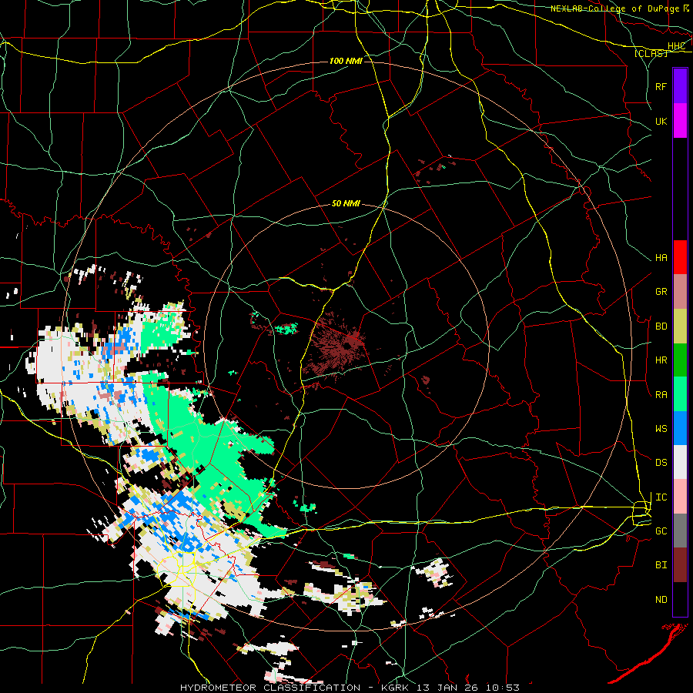This screenshot has height=693, width=693.
Task: Select the pink IC ice crystals swatch
Action: 680,497
